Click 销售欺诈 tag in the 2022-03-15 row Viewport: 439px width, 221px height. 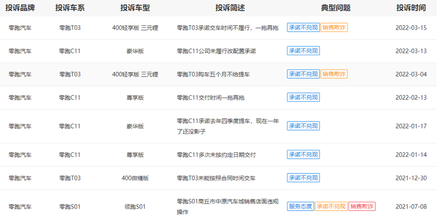(334, 27)
